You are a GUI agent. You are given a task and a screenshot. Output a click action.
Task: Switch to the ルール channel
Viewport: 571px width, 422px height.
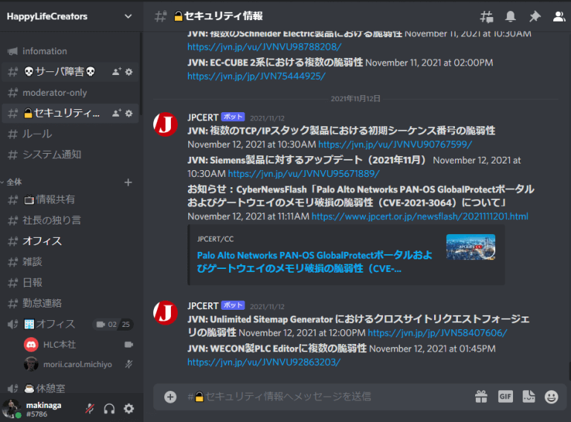pos(37,134)
